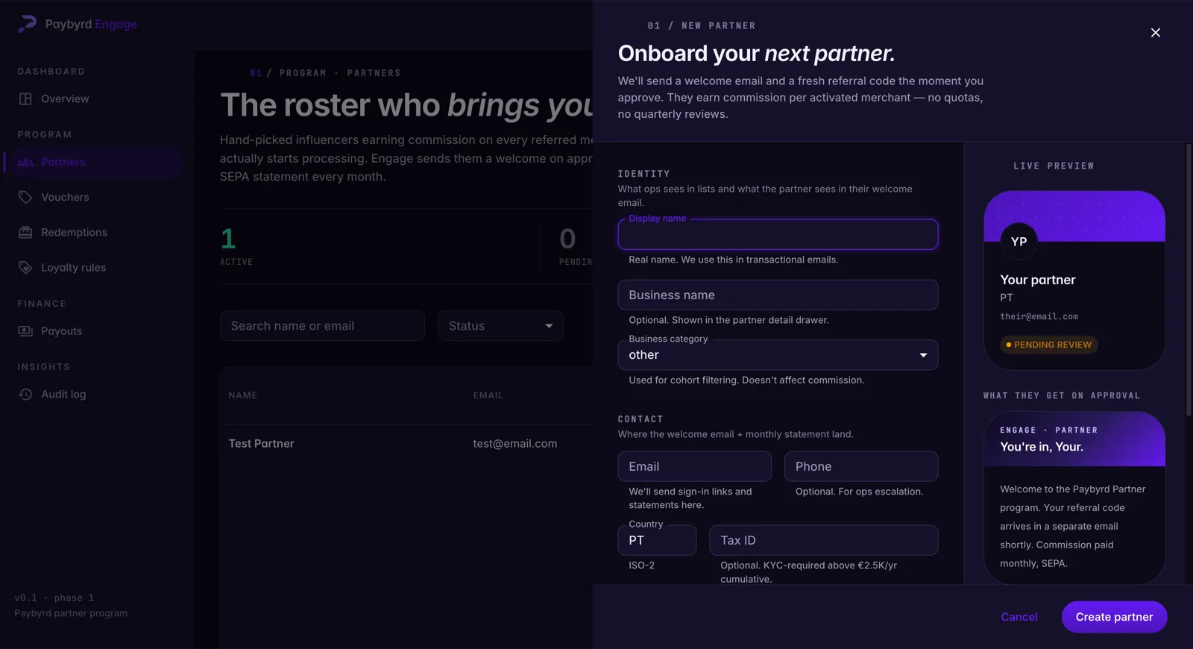Click the NAME column header
Image resolution: width=1193 pixels, height=649 pixels.
point(242,395)
